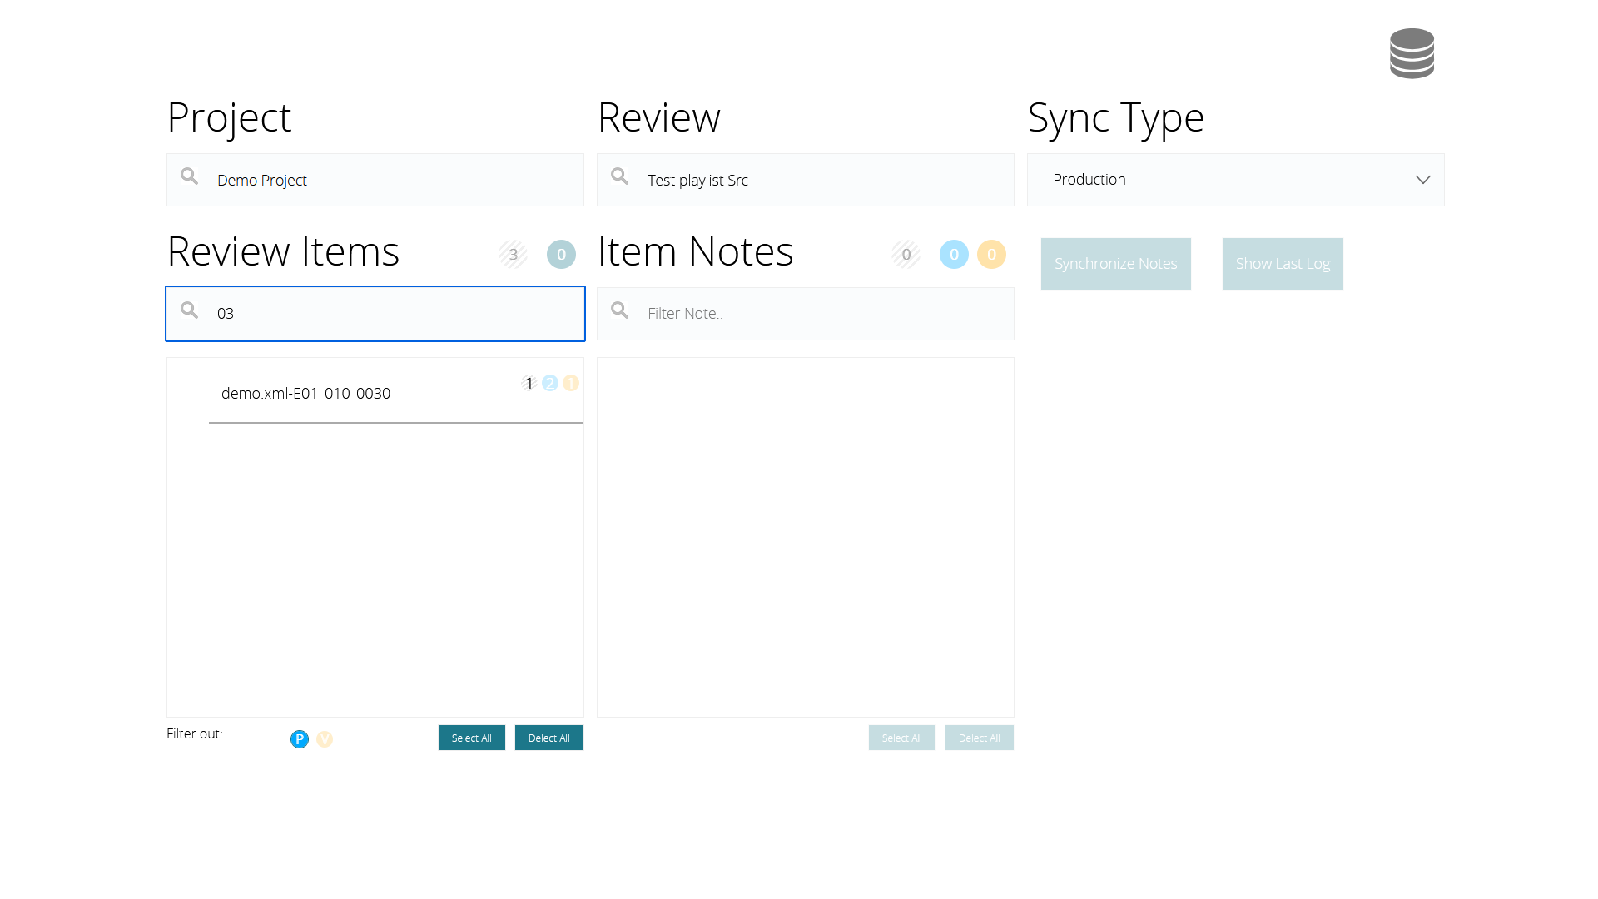This screenshot has height=899, width=1598.
Task: Open the Demo Project search field
Action: [x=391, y=180]
